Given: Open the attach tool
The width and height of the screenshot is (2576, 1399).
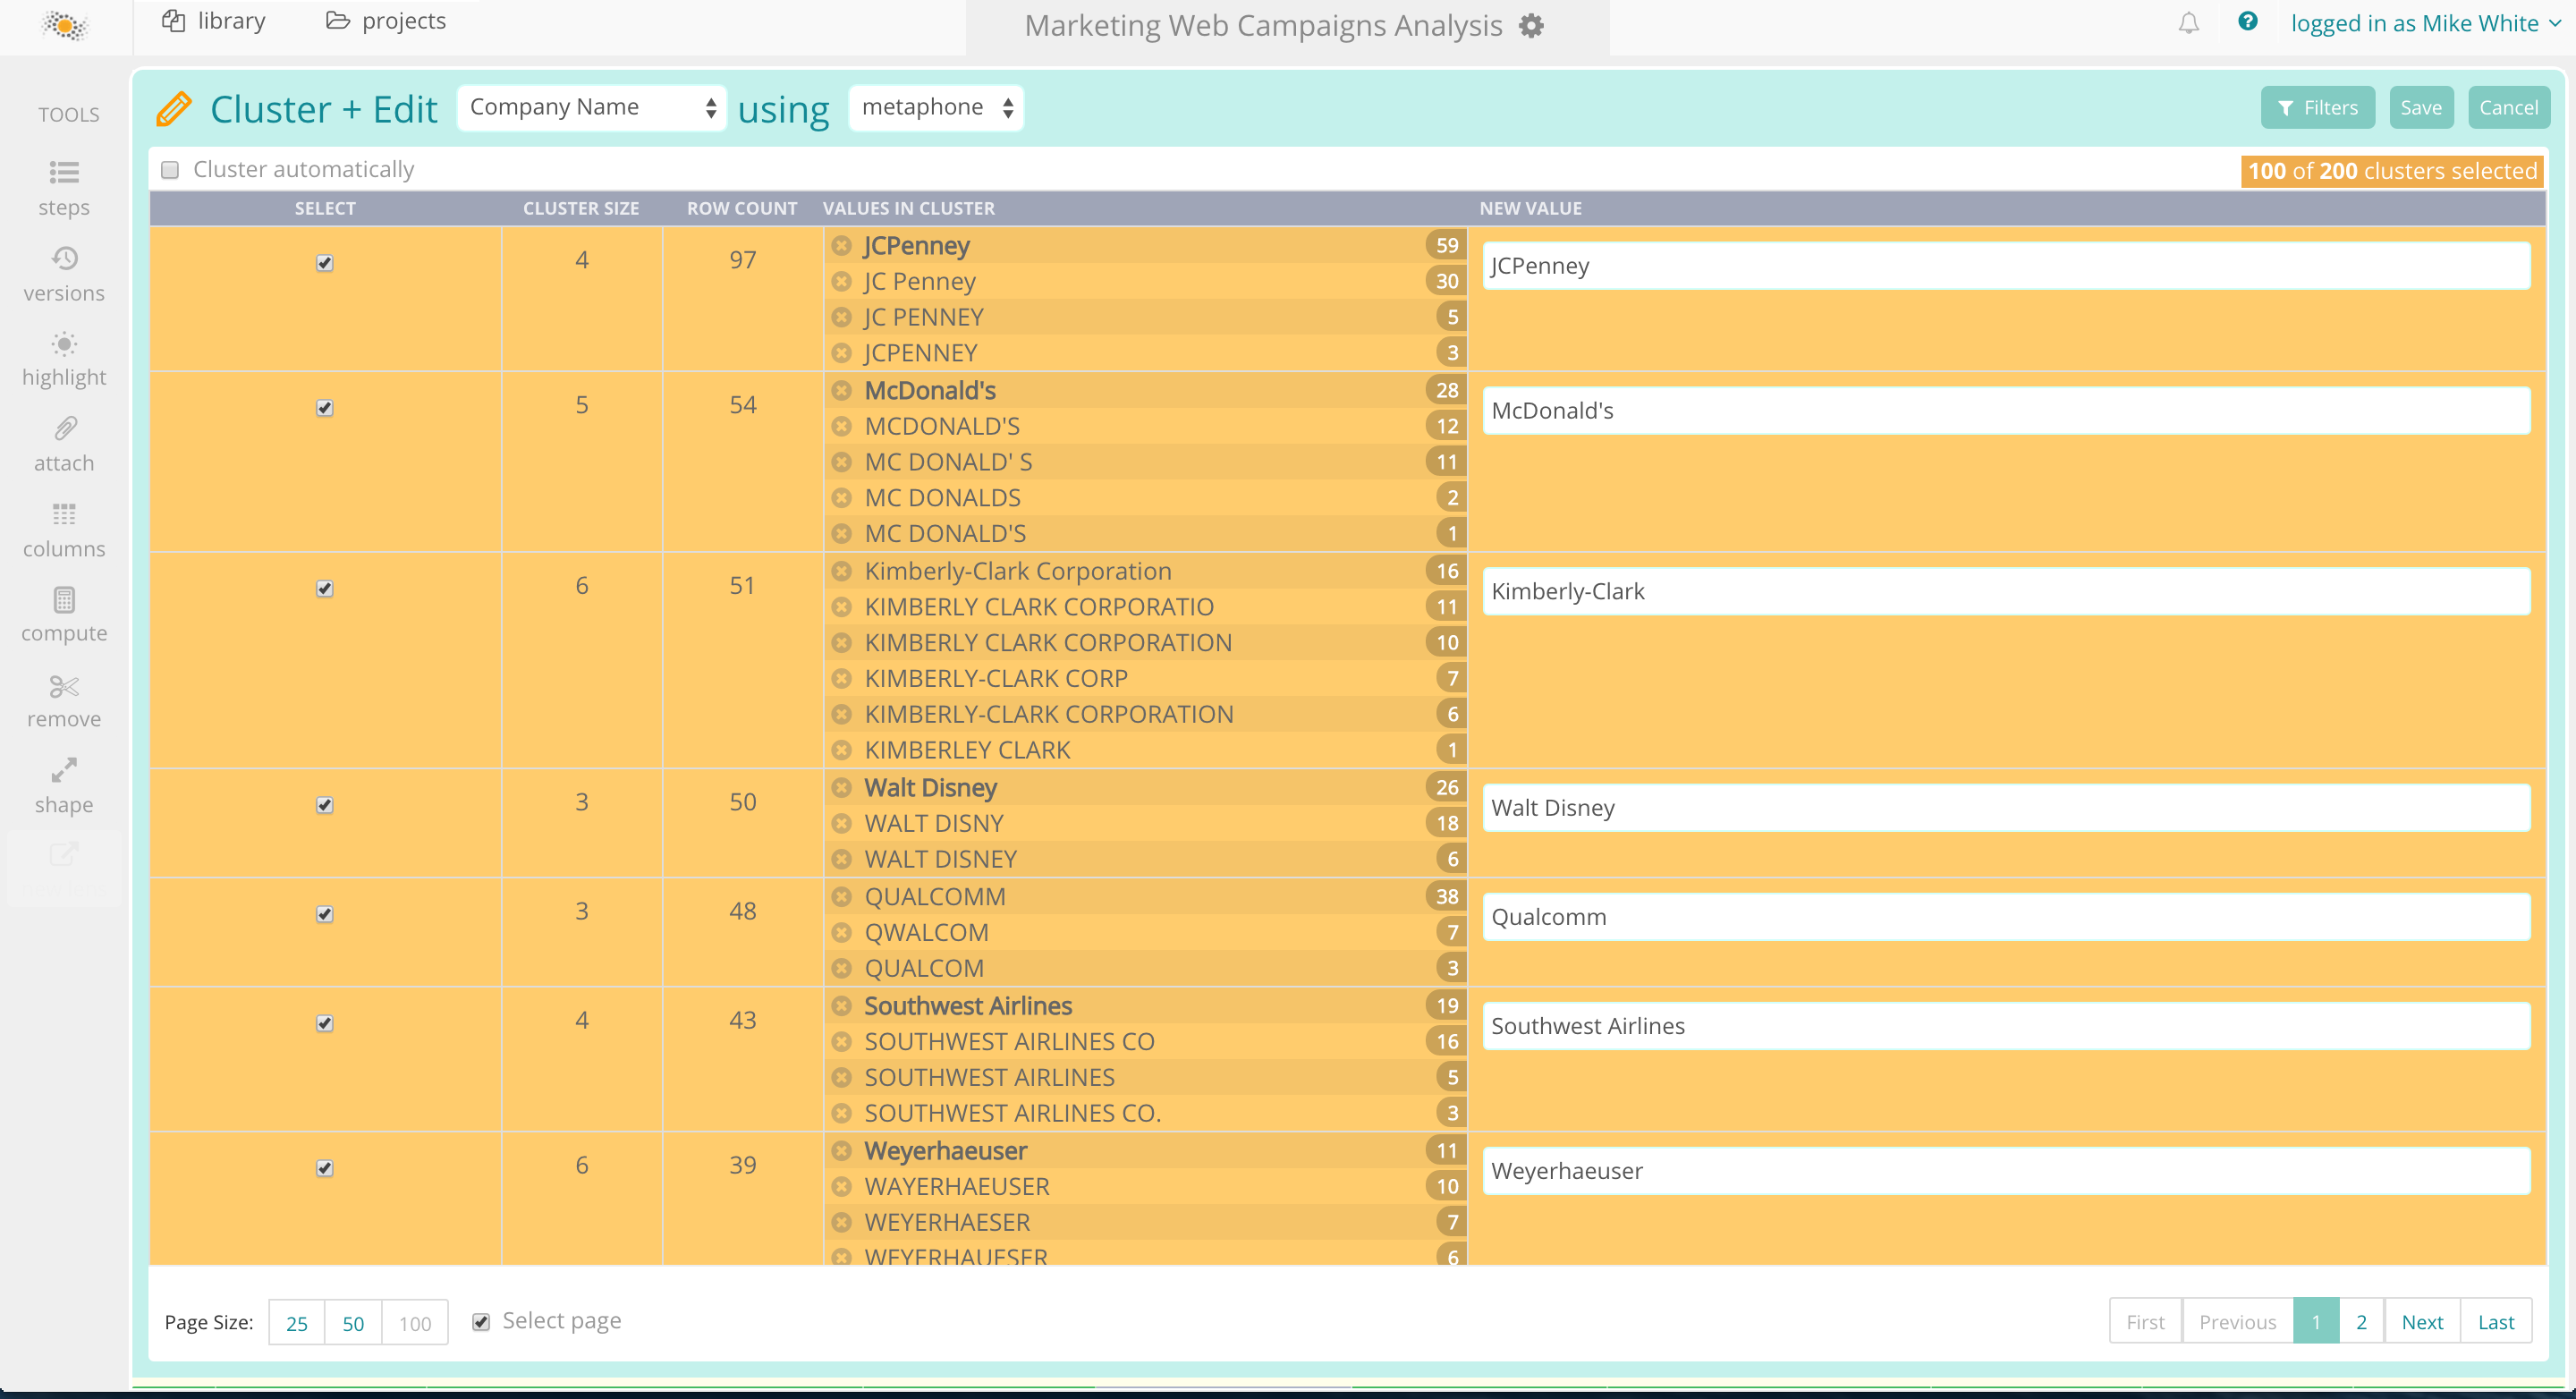Looking at the screenshot, I should pos(64,445).
